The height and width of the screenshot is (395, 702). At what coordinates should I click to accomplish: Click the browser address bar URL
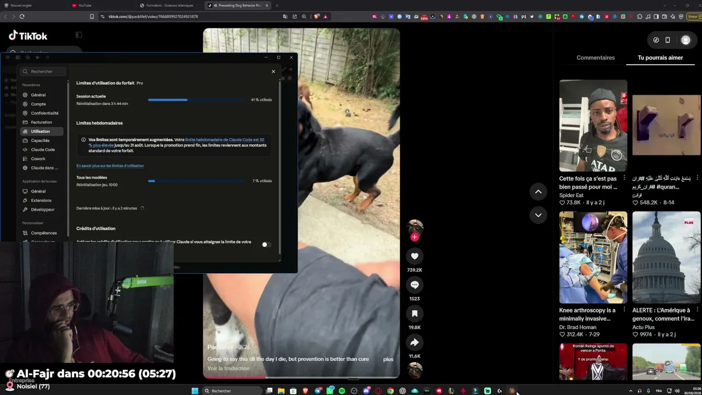153,16
